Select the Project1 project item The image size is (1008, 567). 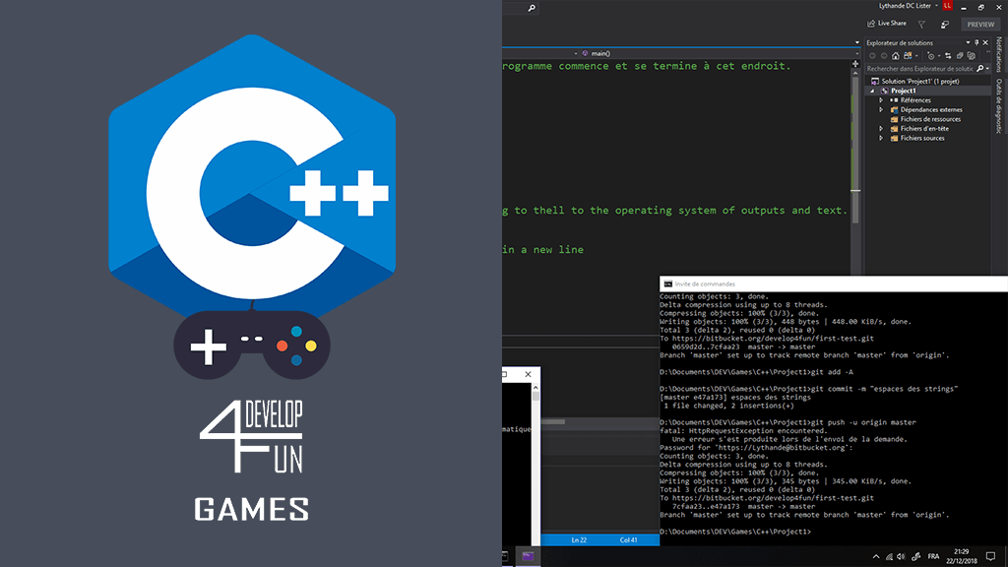click(x=904, y=91)
